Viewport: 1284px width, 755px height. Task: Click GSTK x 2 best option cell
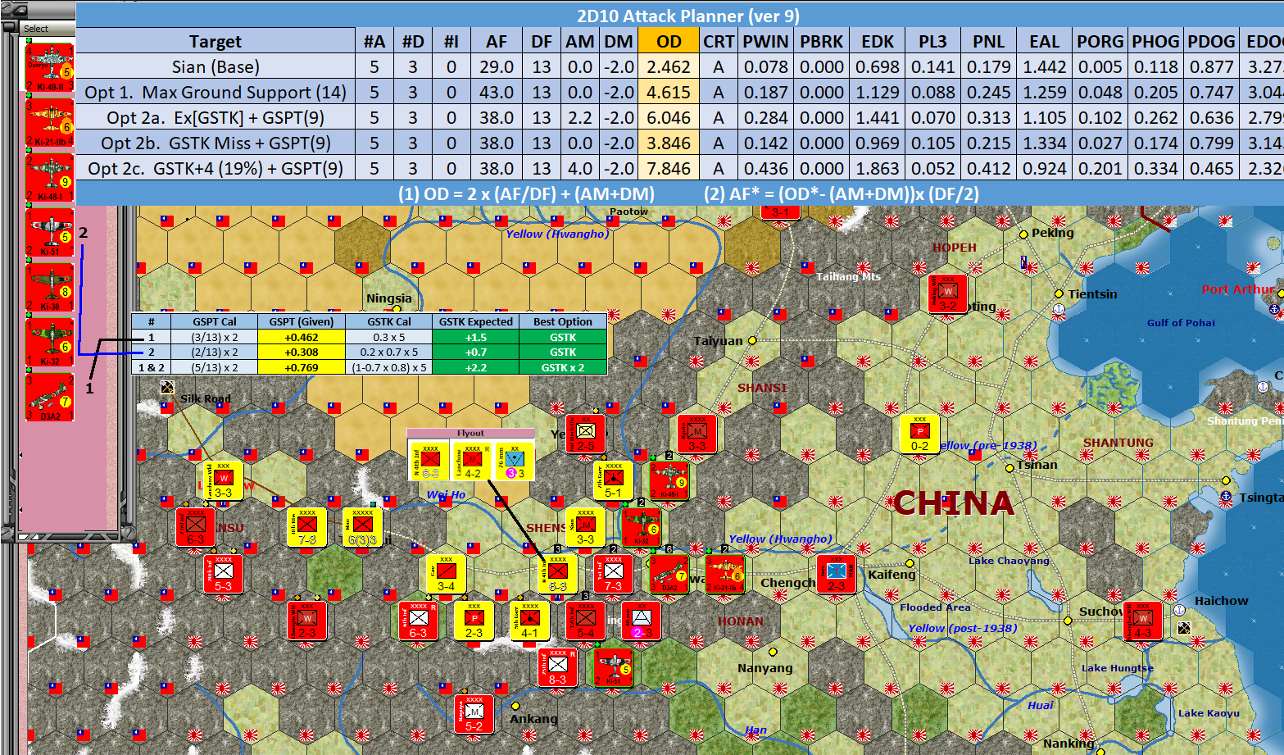(x=563, y=367)
